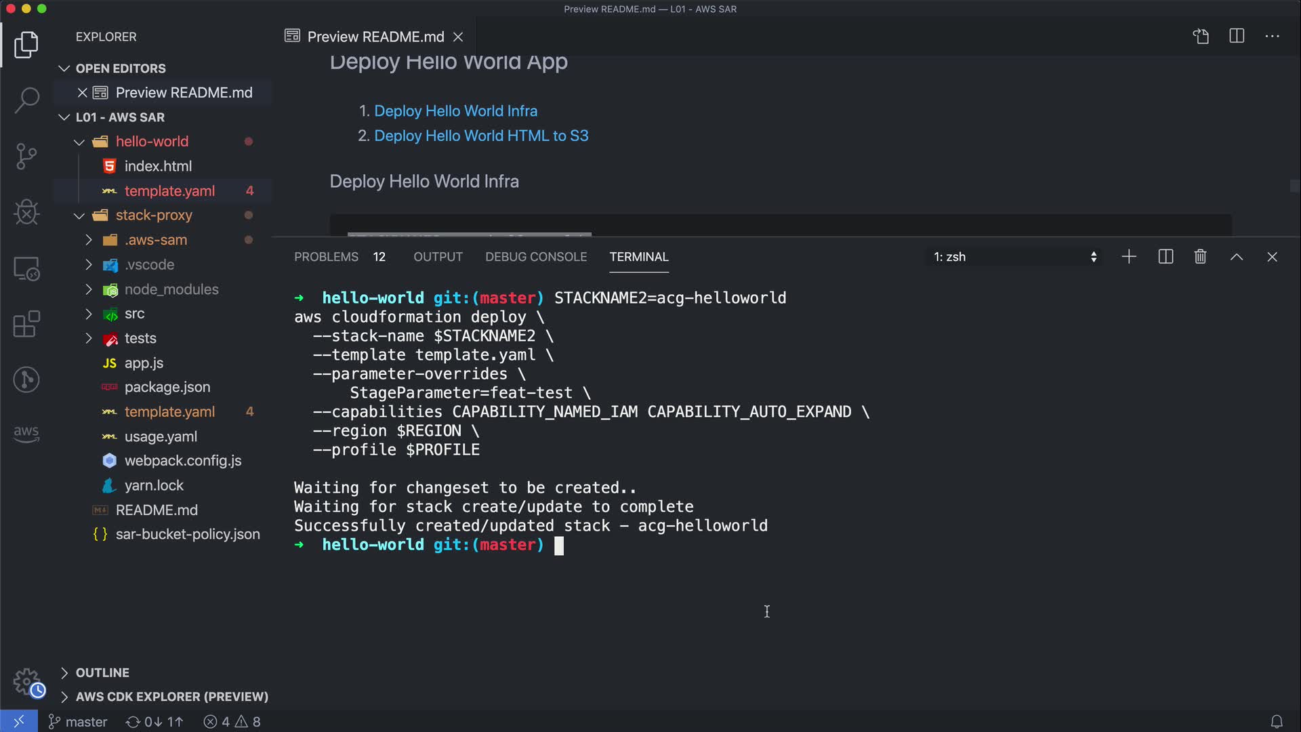Open AWS Toolkit sidebar icon
This screenshot has width=1301, height=732.
click(x=26, y=434)
